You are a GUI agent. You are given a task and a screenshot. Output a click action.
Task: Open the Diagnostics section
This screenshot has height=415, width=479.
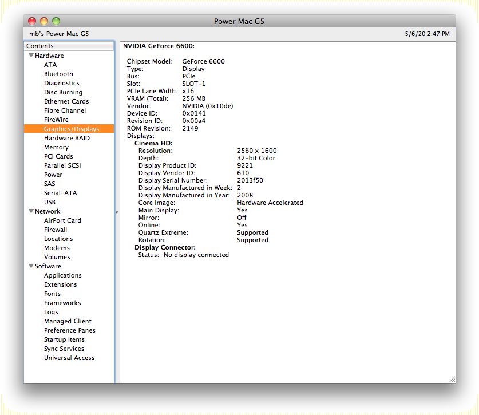(61, 83)
